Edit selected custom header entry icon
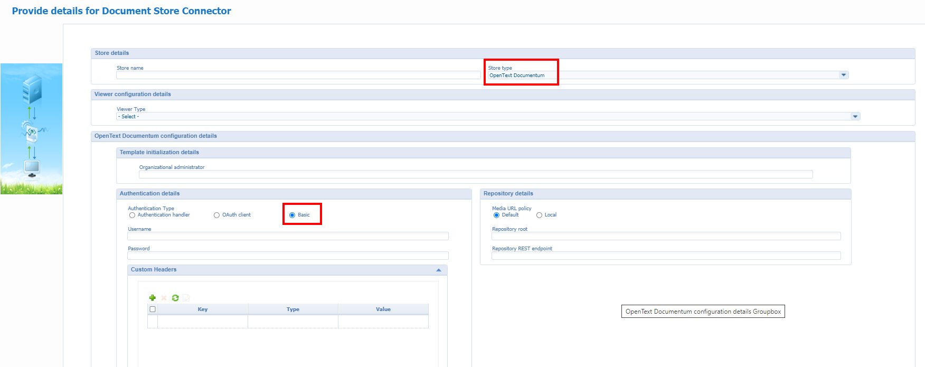 (x=186, y=298)
